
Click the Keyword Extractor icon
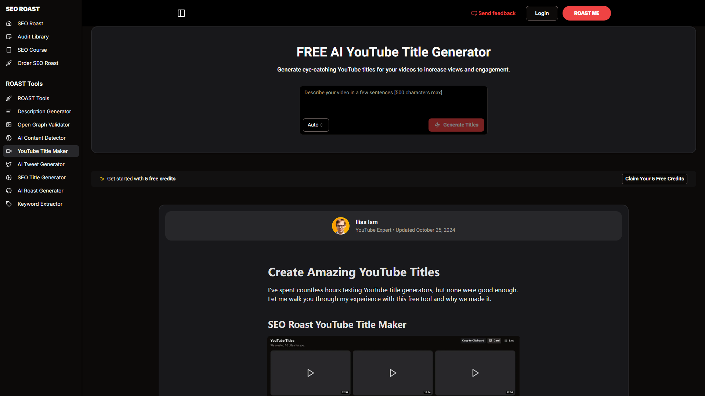tap(9, 203)
